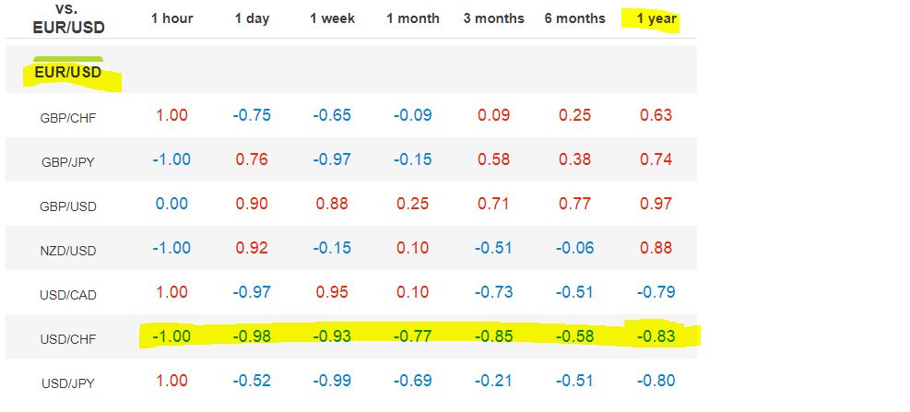This screenshot has height=412, width=910.
Task: Pick the 6 months column header
Action: coord(574,19)
